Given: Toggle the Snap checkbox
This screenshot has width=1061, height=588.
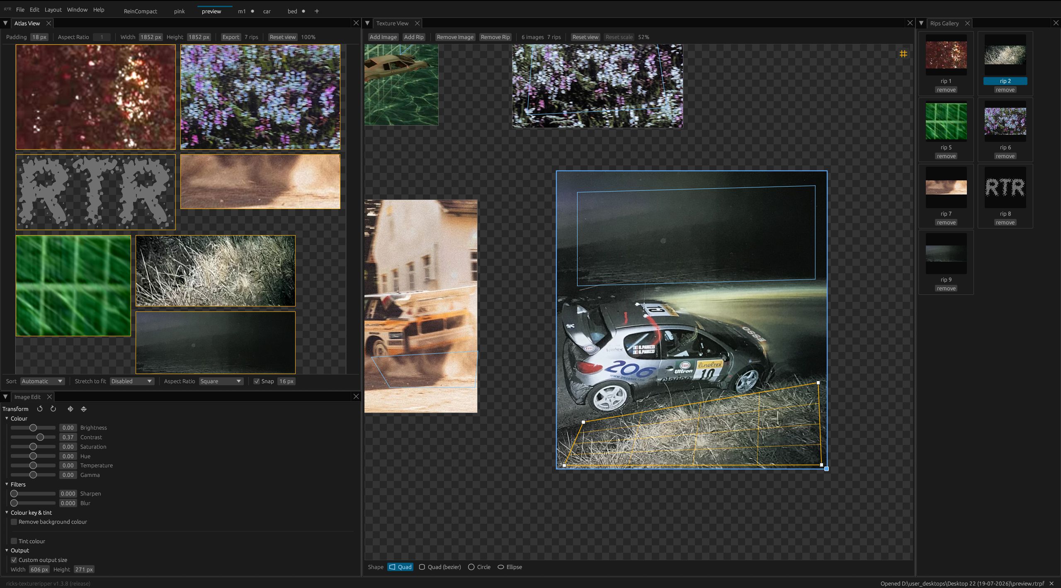Looking at the screenshot, I should tap(257, 381).
